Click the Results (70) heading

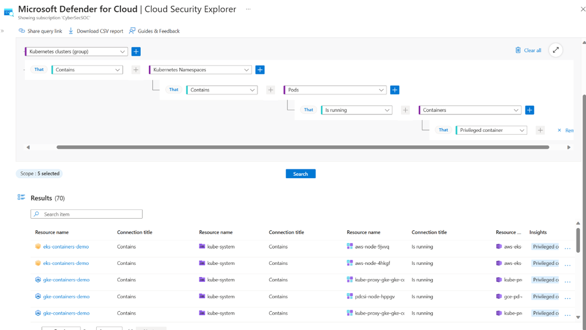point(48,198)
